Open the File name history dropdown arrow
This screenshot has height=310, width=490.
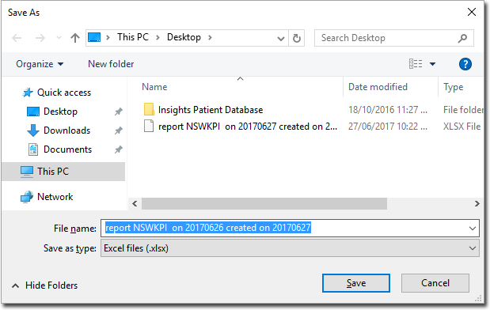[472, 229]
